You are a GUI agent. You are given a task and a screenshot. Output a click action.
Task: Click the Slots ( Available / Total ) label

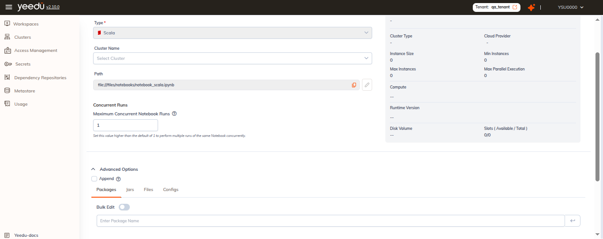pyautogui.click(x=505, y=129)
